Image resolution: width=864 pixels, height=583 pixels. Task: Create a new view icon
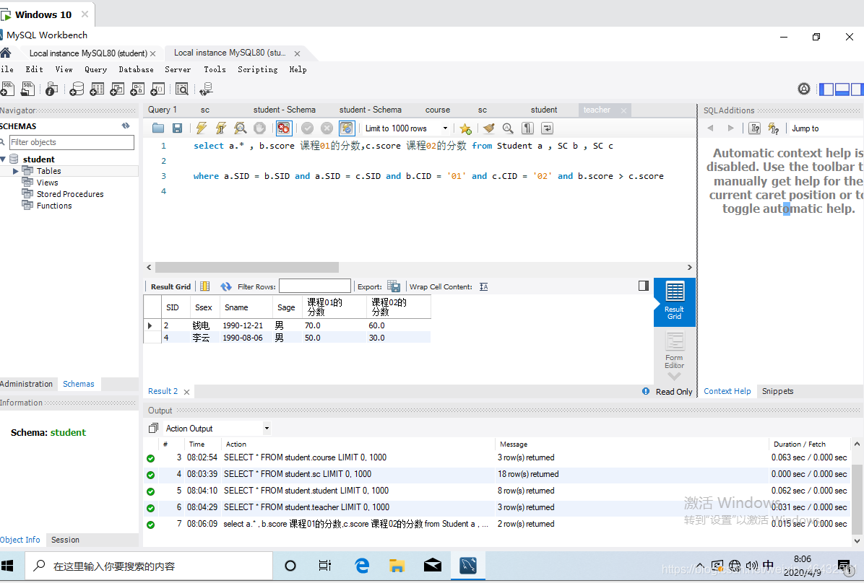pos(117,89)
